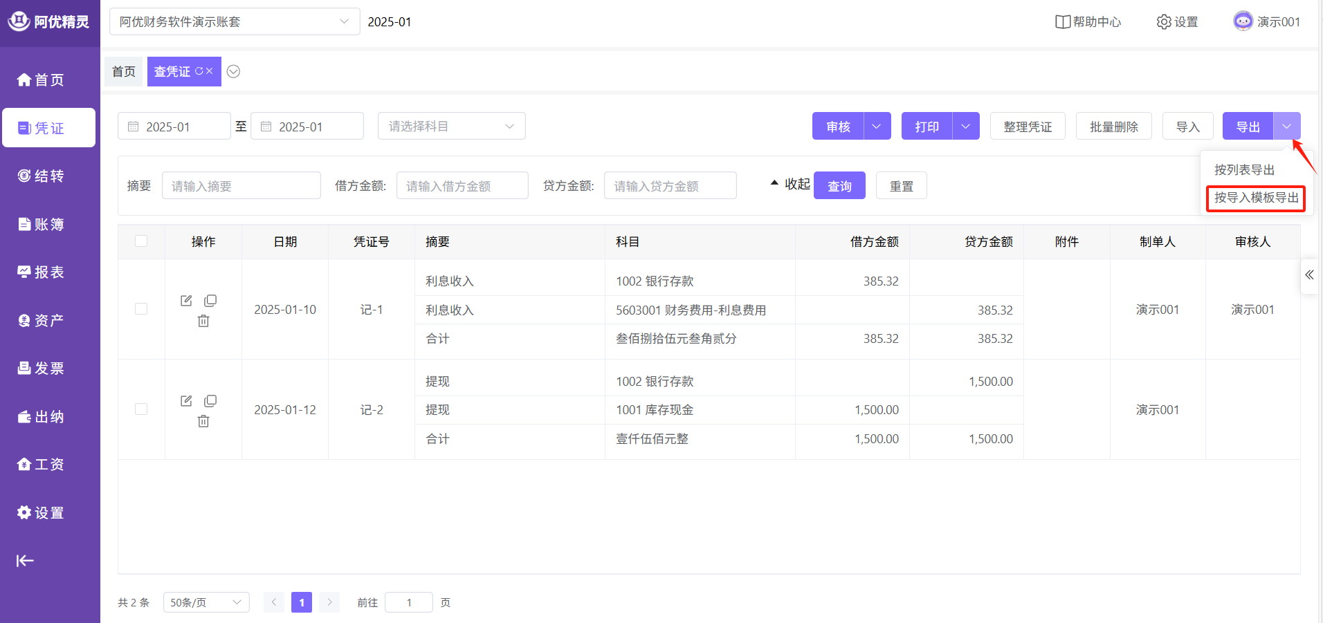
Task: Open the 50条/页 page size dropdown
Action: pos(206,602)
